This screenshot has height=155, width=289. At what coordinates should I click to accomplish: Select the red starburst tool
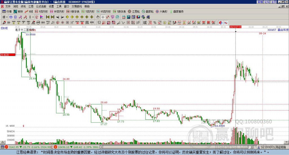point(62,23)
